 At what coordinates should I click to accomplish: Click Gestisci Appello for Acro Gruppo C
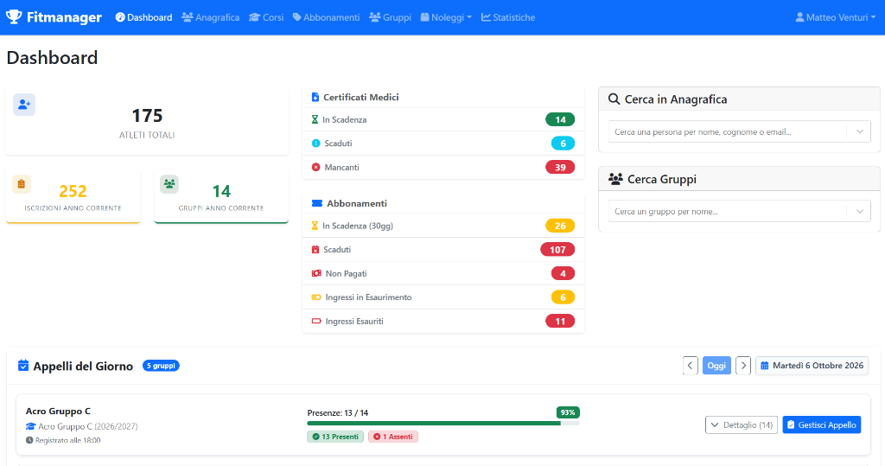coord(822,425)
